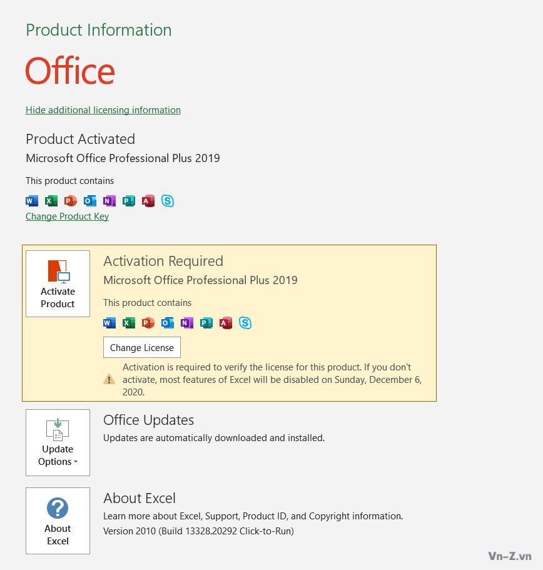Click the Access icon under Product Activated
The image size is (543, 570).
[x=148, y=201]
